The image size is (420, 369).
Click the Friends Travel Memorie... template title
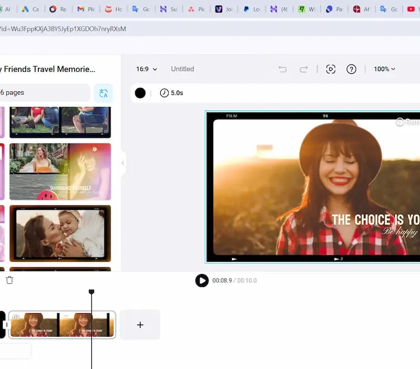point(48,69)
